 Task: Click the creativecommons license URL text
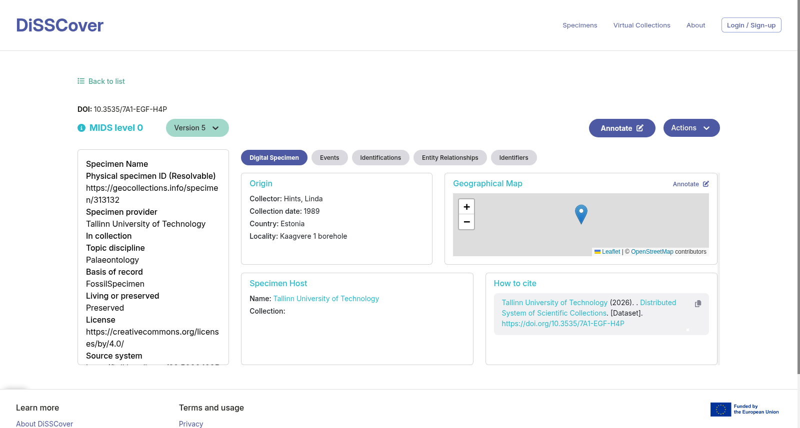152,338
